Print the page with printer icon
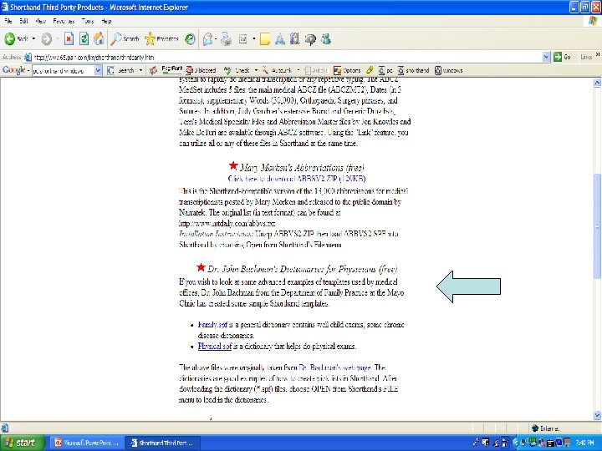 (x=226, y=38)
